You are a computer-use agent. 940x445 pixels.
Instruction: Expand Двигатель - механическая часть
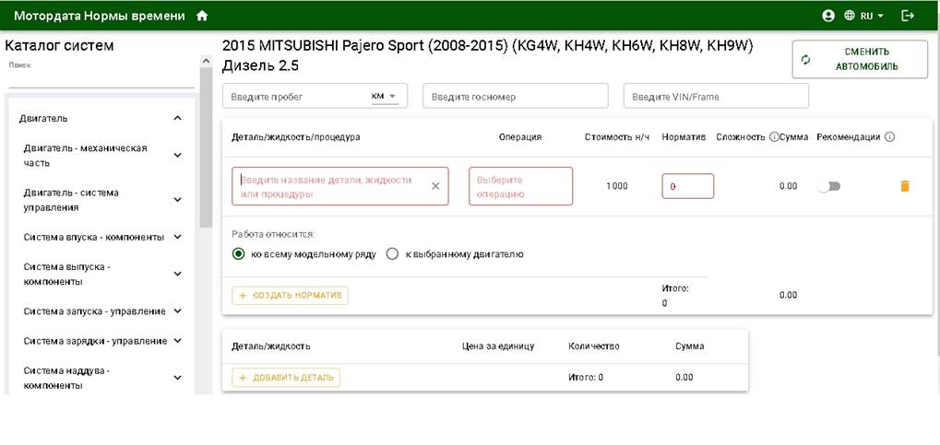coord(177,155)
